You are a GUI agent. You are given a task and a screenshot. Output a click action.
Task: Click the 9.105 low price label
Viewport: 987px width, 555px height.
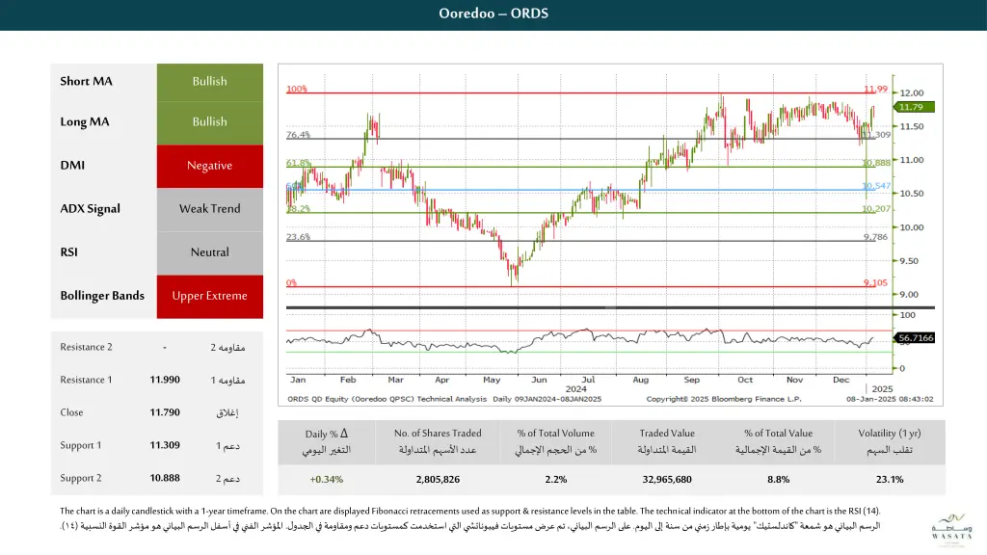click(875, 282)
